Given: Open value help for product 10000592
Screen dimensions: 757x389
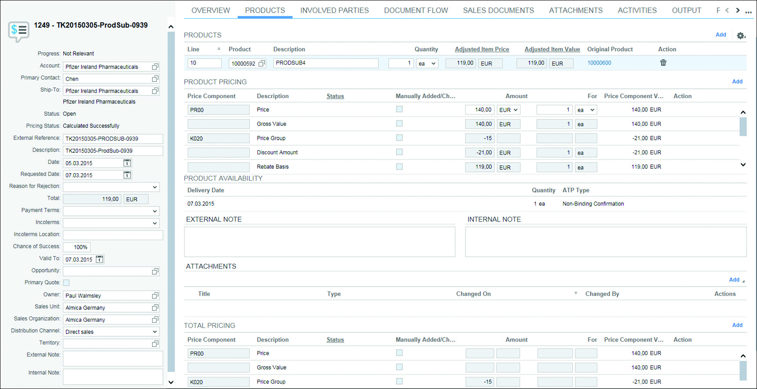Looking at the screenshot, I should 262,63.
